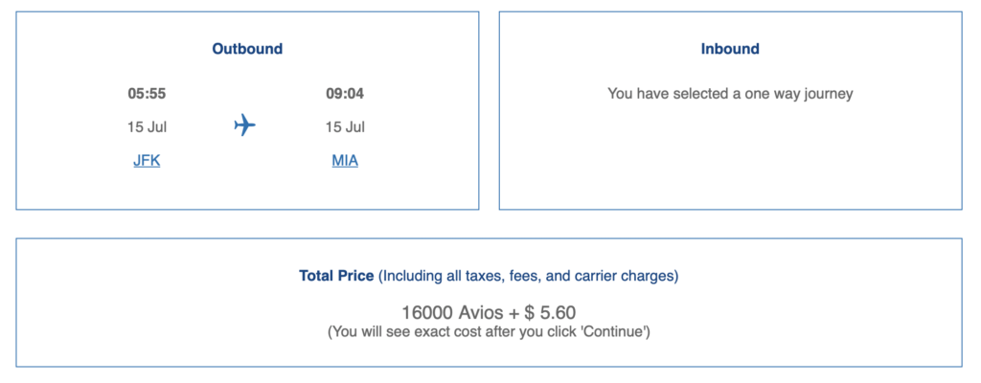Click the quoted 'Continue' word in the note
Image resolution: width=981 pixels, height=383 pixels.
coord(618,331)
